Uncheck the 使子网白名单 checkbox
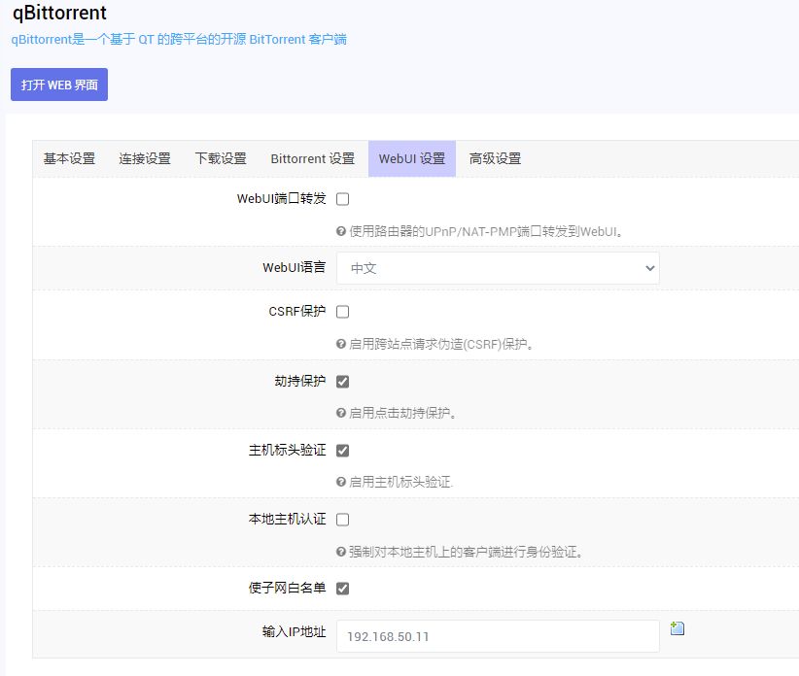The height and width of the screenshot is (676, 799). tap(342, 589)
